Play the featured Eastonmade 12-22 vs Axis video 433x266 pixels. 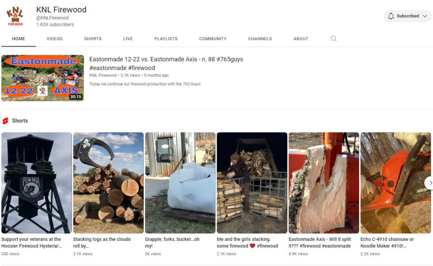tap(42, 78)
